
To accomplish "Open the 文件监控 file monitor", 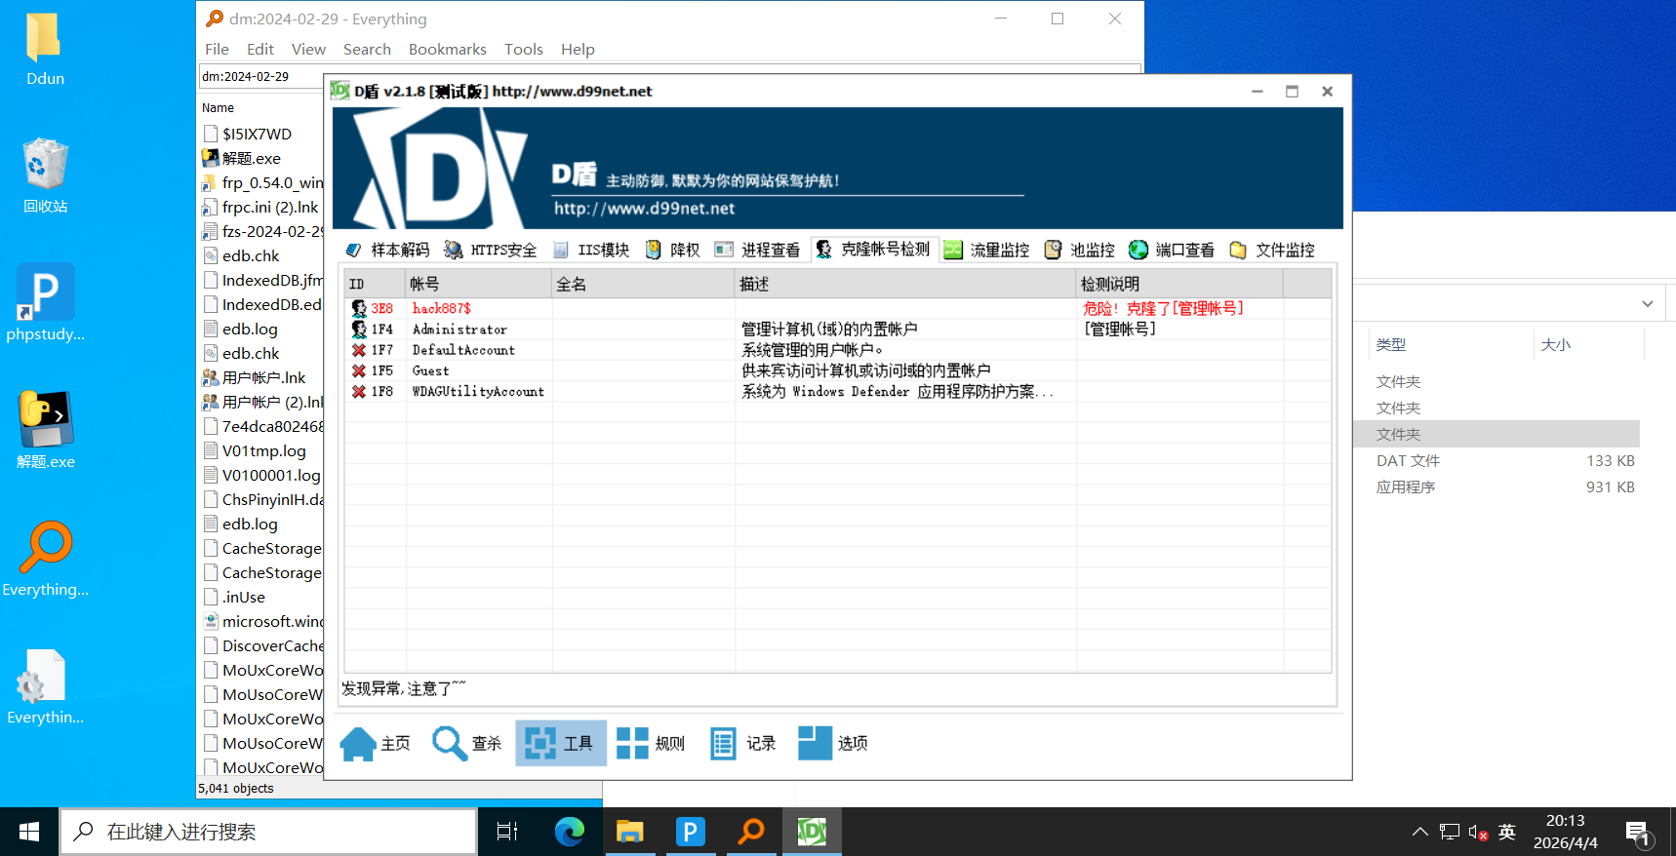I will point(1272,250).
